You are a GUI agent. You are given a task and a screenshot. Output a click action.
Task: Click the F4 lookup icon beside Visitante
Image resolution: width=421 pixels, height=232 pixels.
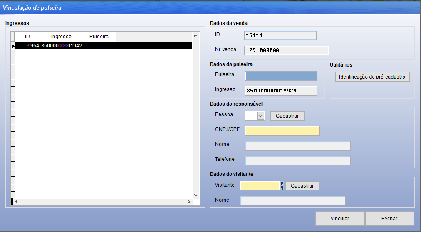[x=282, y=185]
